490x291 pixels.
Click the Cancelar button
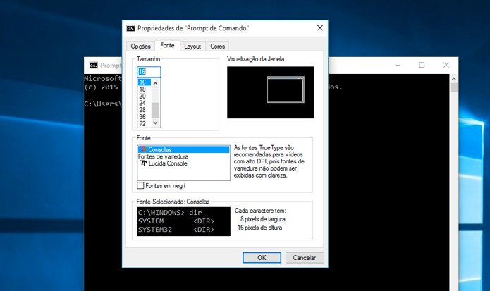point(305,258)
